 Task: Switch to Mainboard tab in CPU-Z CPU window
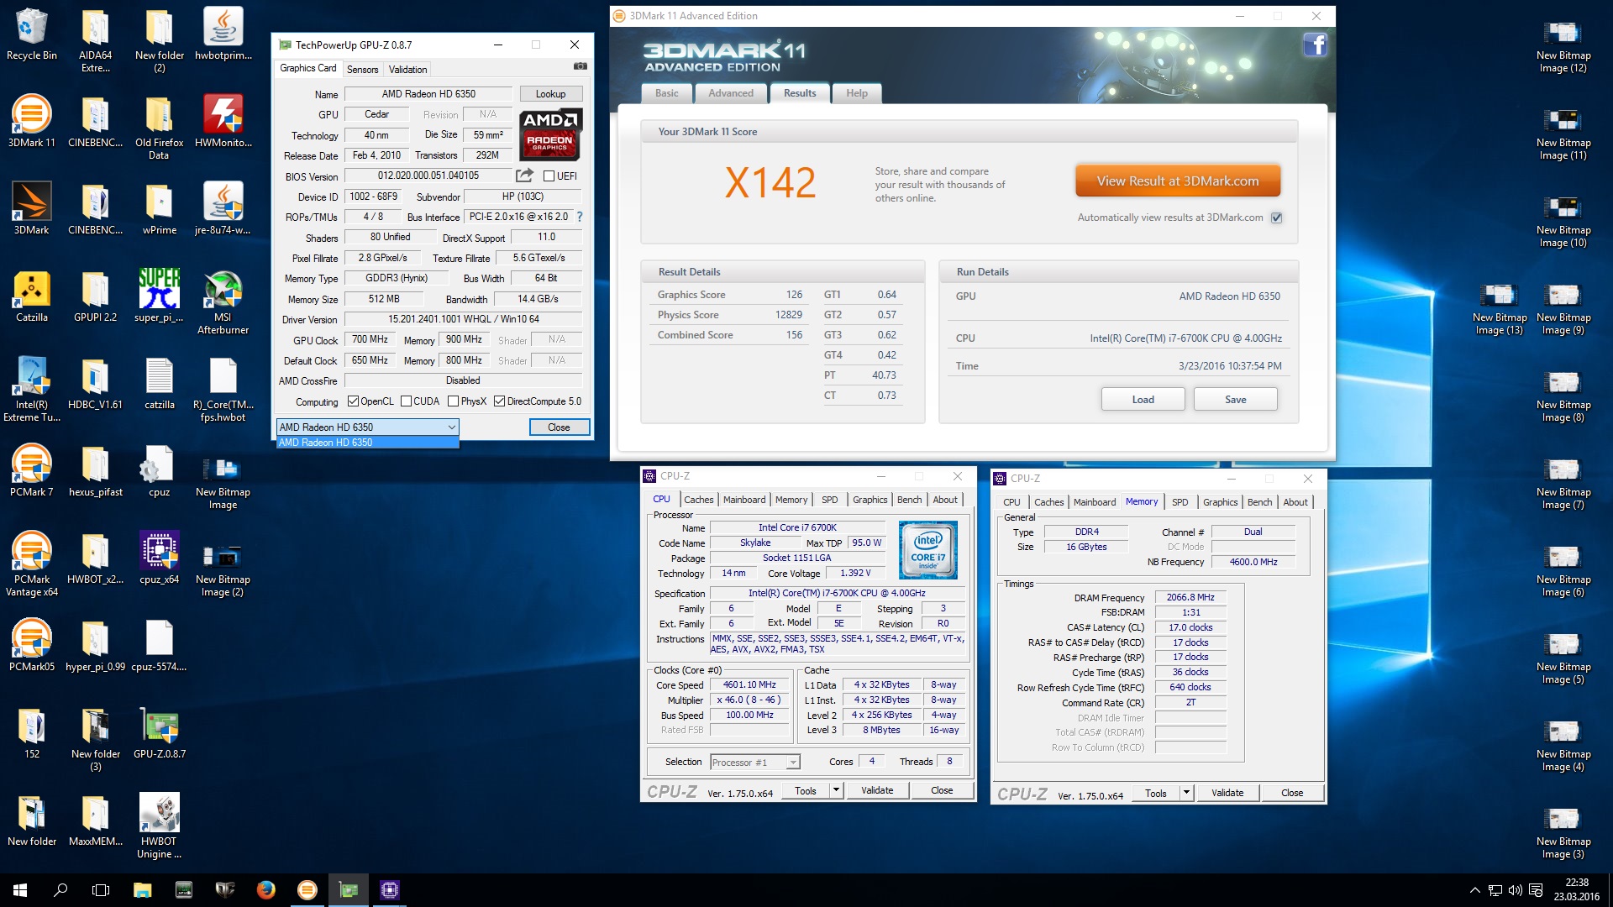tap(744, 500)
